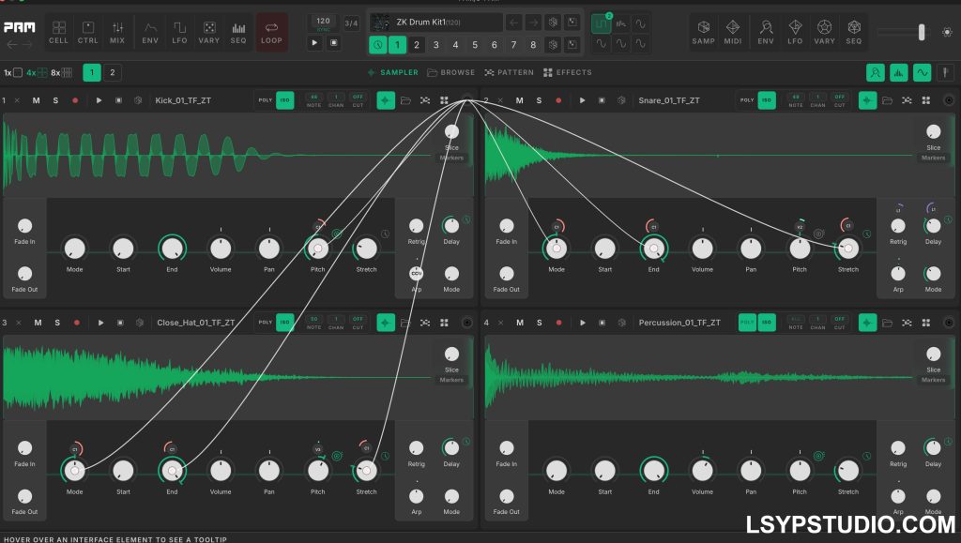Screen dimensions: 961x543
Task: Open CUT setting on Close_Hat_01_TF_ZT cell
Action: tap(358, 323)
